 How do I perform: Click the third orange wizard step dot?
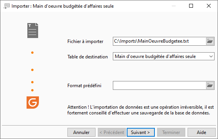pos(32,82)
